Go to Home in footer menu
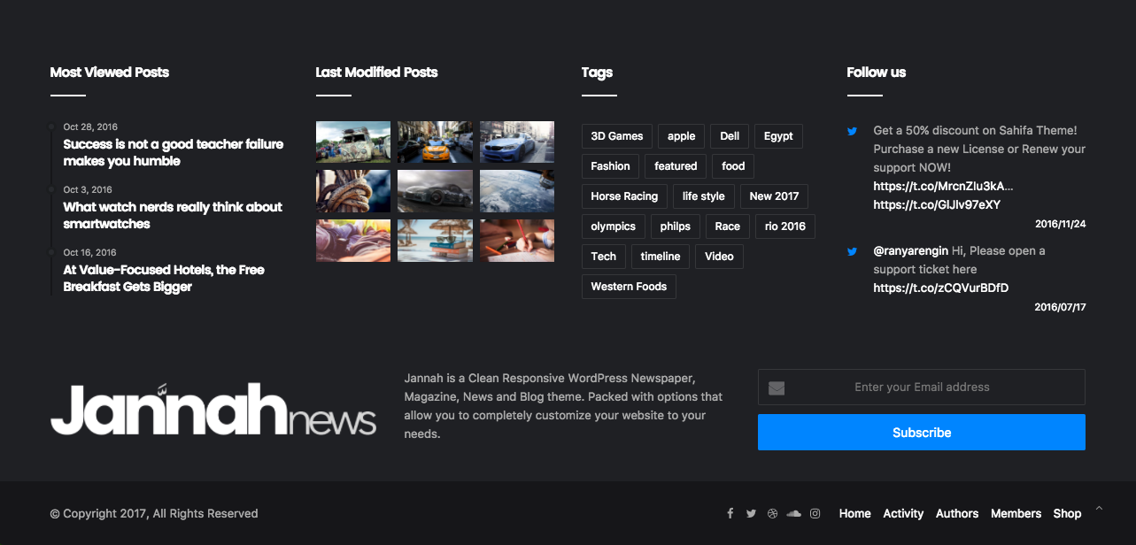 (x=854, y=513)
